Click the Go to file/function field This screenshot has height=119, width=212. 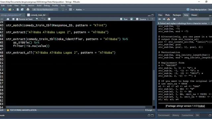(x=45, y=10)
